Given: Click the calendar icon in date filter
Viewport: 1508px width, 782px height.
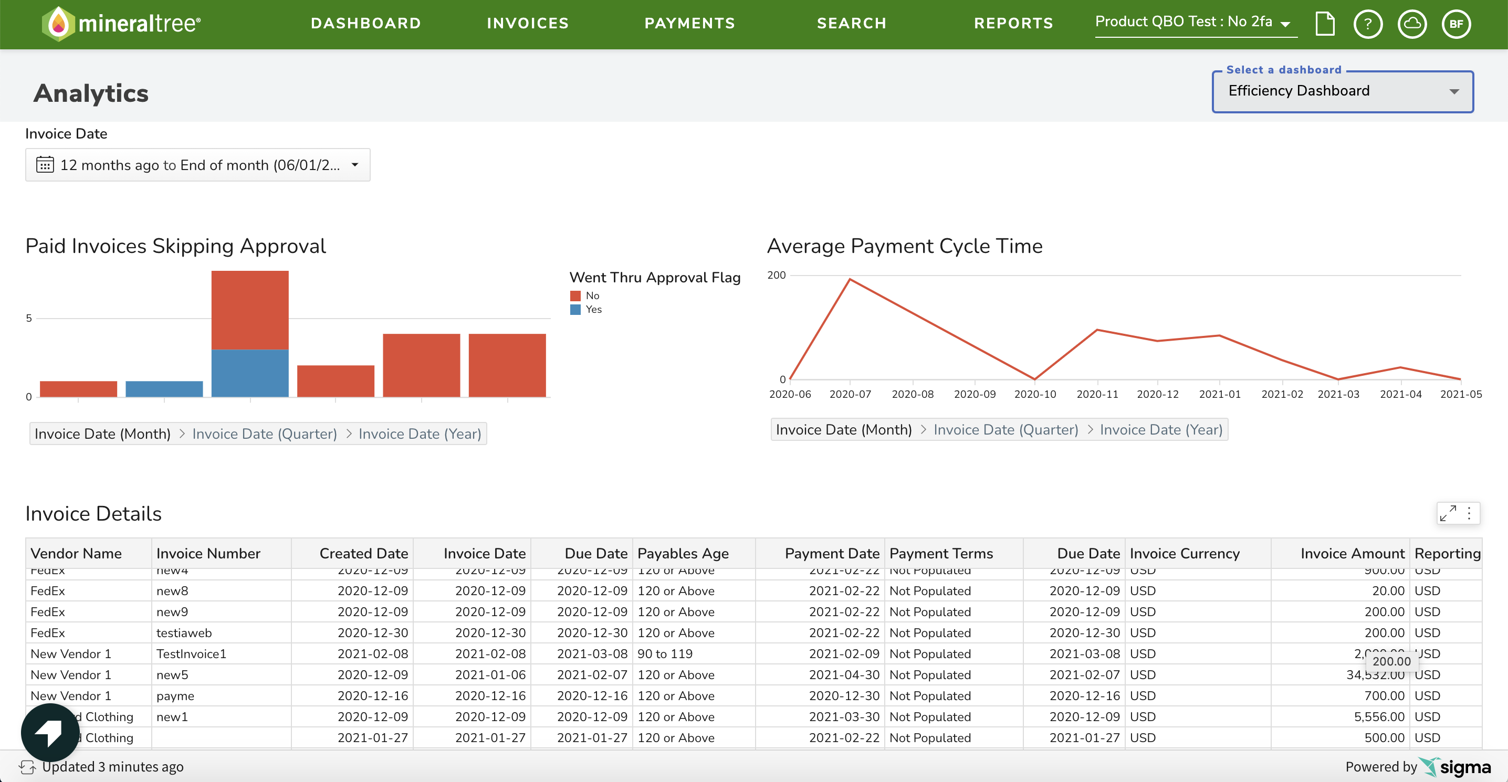Looking at the screenshot, I should (45, 164).
